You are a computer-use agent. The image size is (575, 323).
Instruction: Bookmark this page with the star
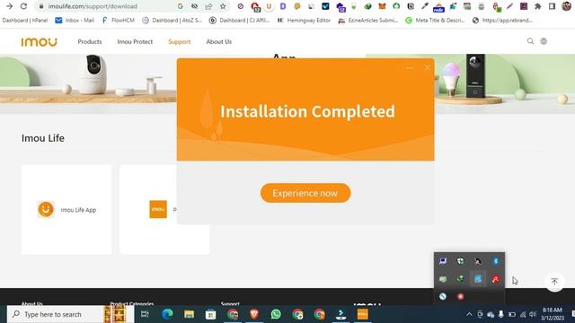click(x=223, y=6)
